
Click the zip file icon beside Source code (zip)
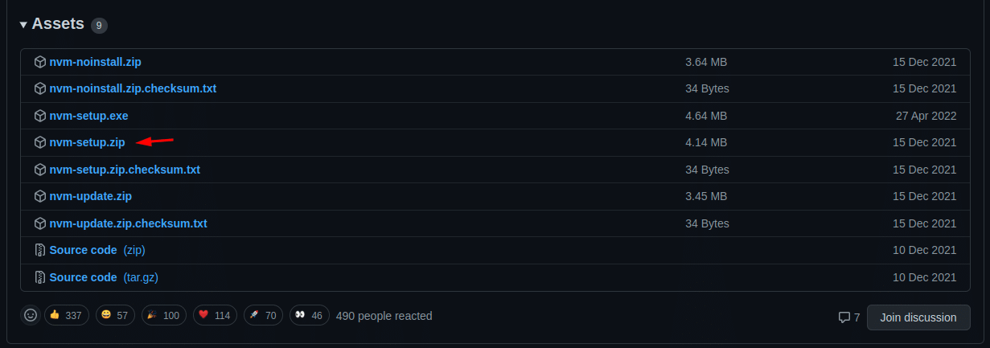40,250
